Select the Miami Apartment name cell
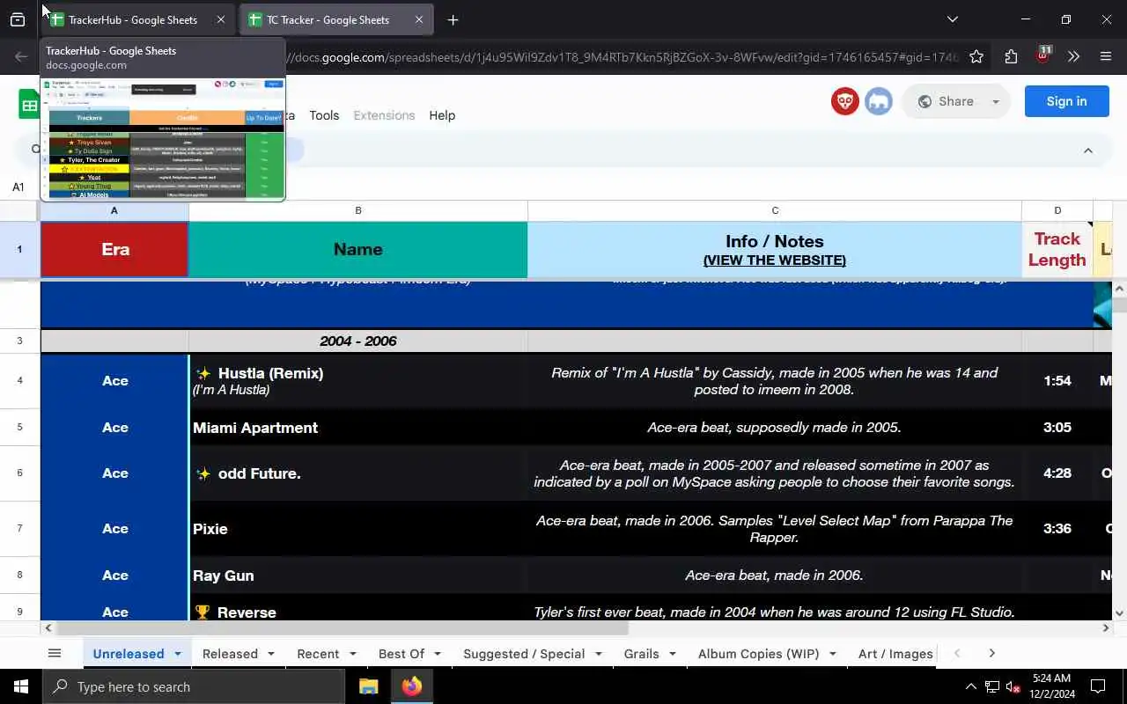Image resolution: width=1127 pixels, height=704 pixels. (358, 428)
